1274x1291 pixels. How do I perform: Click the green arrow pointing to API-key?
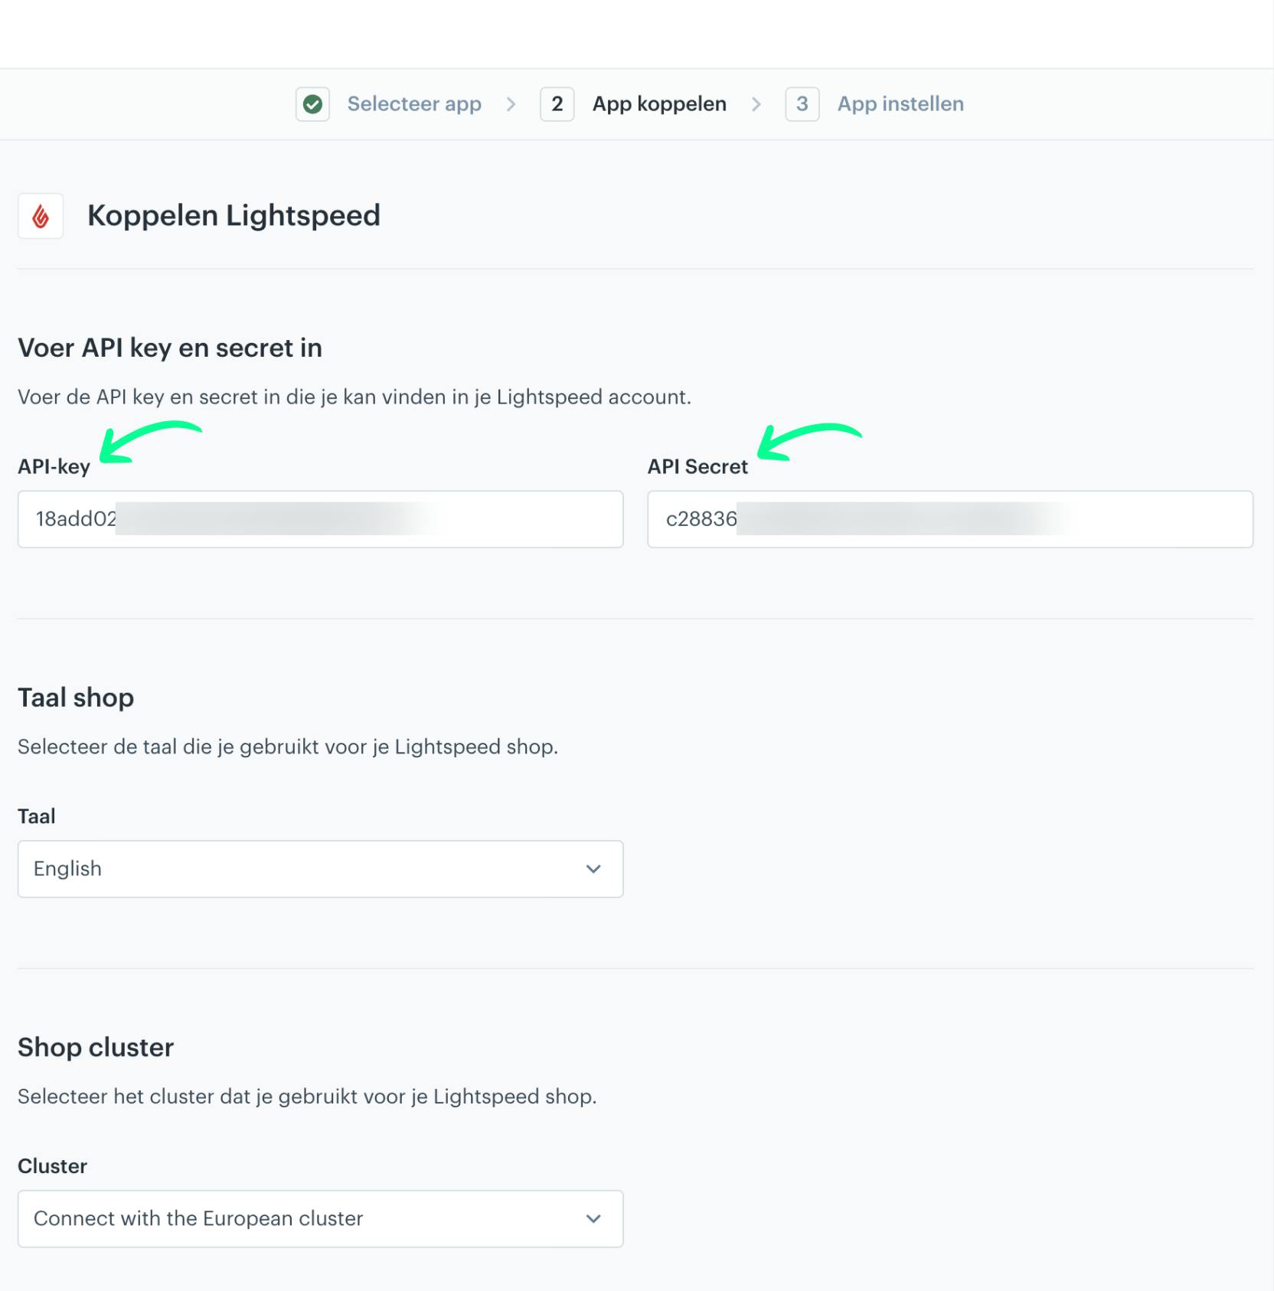[x=149, y=442]
